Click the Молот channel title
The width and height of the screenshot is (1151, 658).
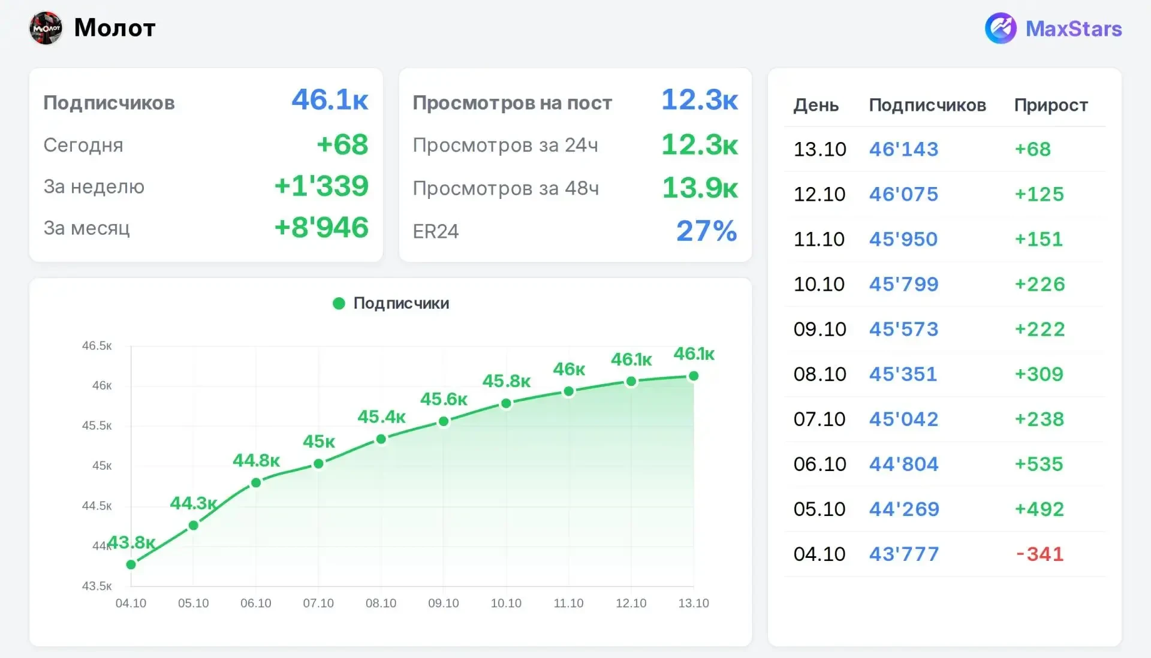(115, 28)
